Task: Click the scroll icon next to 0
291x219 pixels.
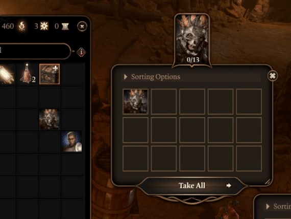Action: [65, 27]
